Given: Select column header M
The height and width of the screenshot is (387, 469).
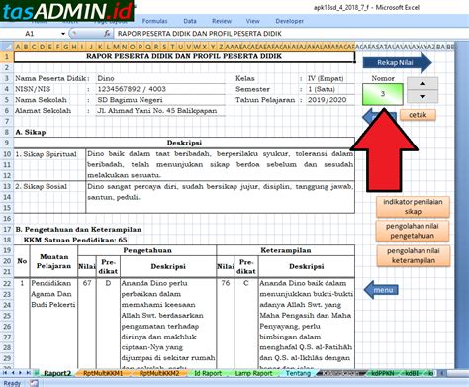Looking at the screenshot, I should [116, 47].
